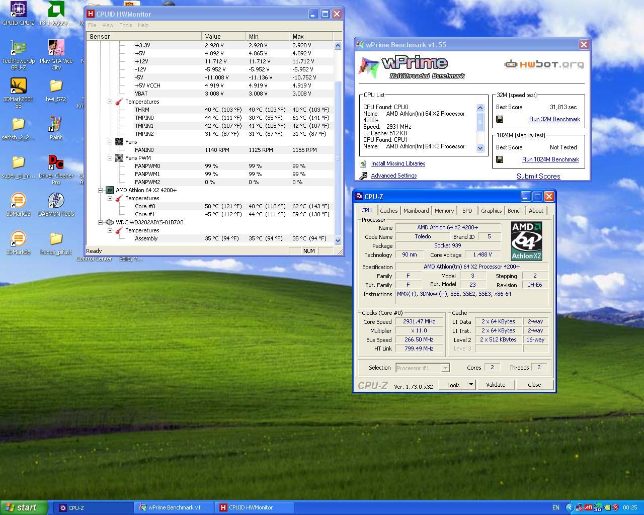Open the TechPowerUp GPU-Z desktop icon

click(18, 48)
